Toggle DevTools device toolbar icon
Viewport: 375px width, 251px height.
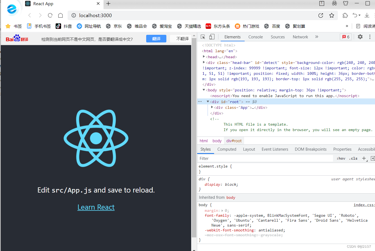pos(212,37)
